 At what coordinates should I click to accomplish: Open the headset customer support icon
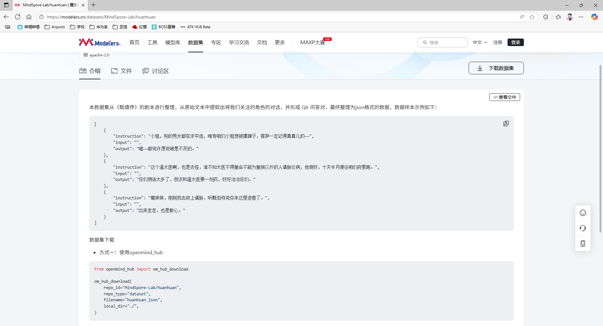583,228
